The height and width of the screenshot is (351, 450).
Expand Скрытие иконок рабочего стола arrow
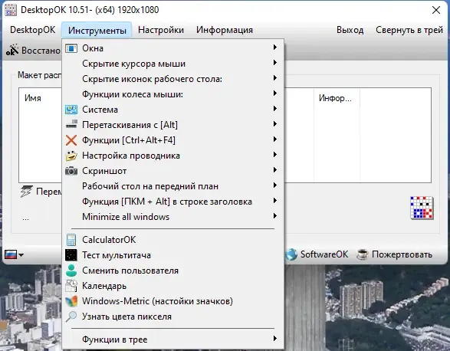tap(275, 77)
